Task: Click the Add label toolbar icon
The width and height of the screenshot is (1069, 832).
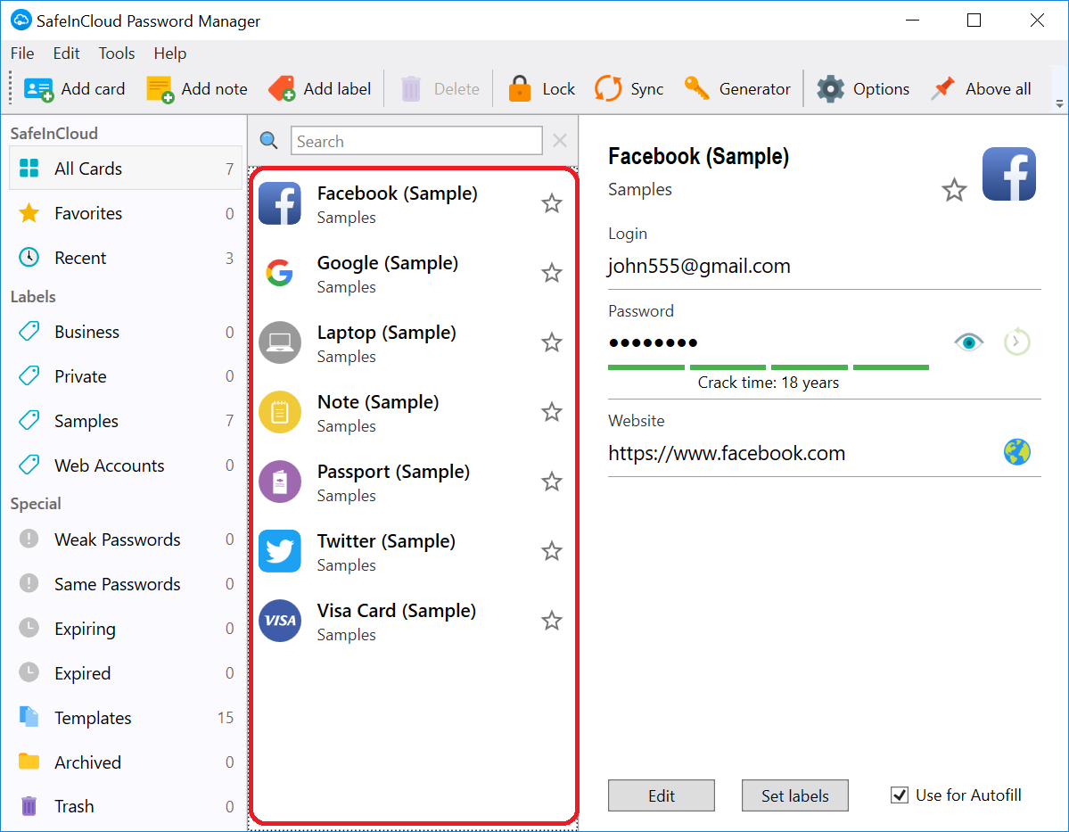Action: 282,88
